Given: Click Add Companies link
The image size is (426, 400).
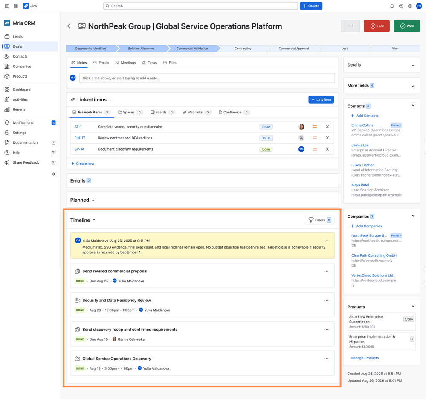Looking at the screenshot, I should [366, 226].
